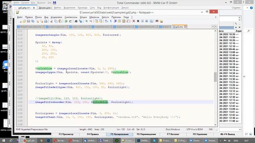
Task: Open Find with the binoculars icon
Action: pos(76,21)
